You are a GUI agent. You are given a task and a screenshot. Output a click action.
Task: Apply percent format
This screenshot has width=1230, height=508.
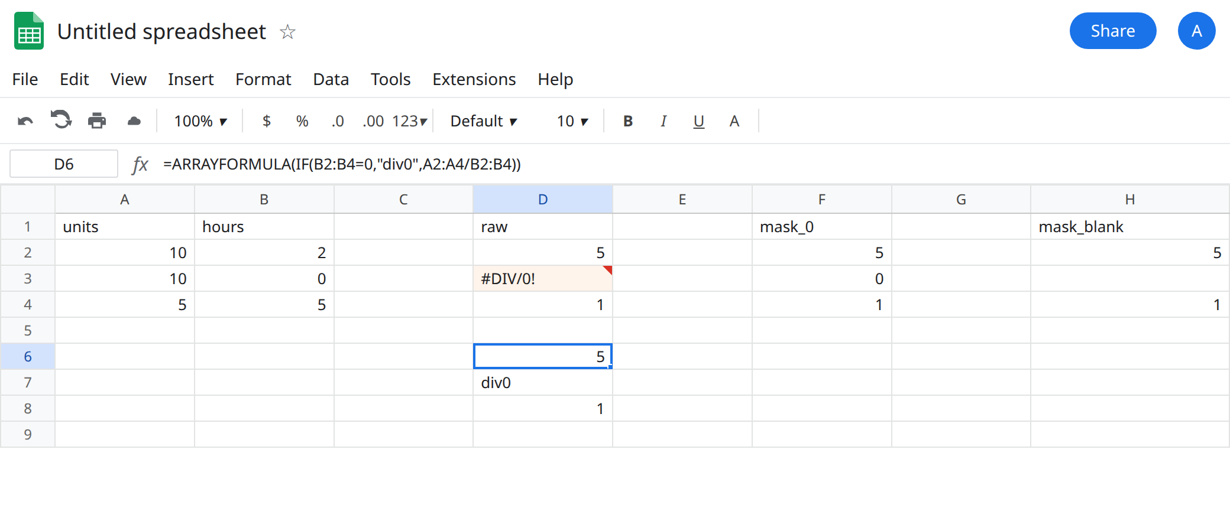pyautogui.click(x=302, y=121)
